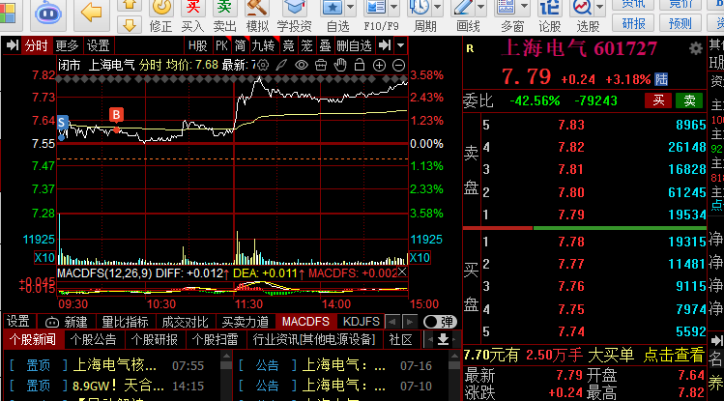Select the hand pan tool in chart
This screenshot has width=724, height=401.
pyautogui.click(x=340, y=65)
